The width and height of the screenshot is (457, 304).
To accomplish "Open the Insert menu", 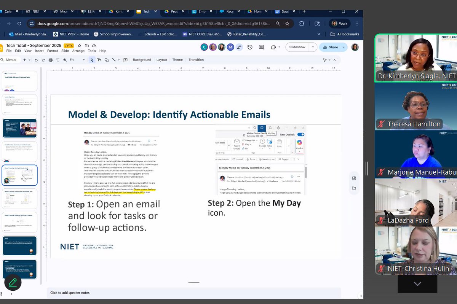I will [x=39, y=51].
